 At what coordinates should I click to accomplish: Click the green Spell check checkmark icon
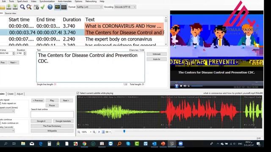click(43, 7)
